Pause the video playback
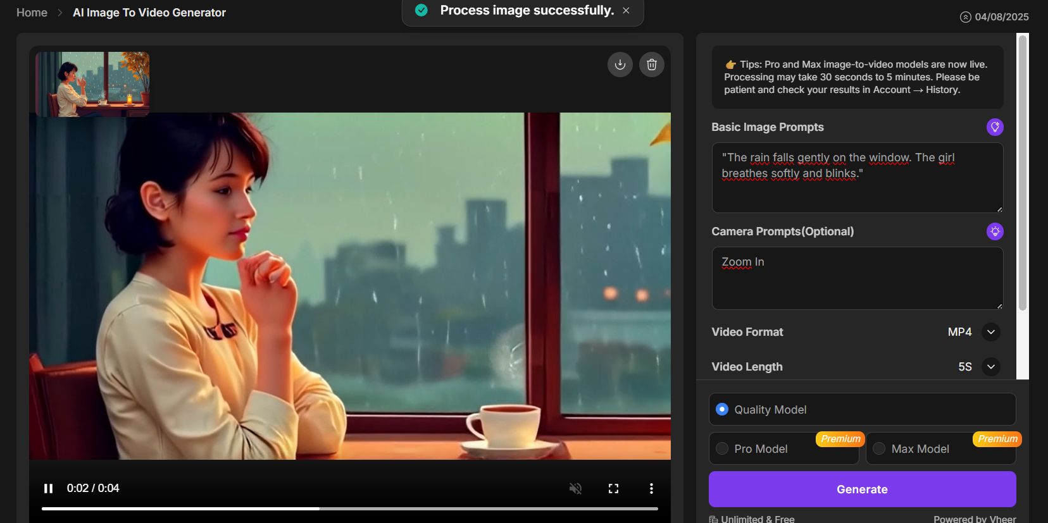Image resolution: width=1048 pixels, height=523 pixels. pos(48,488)
